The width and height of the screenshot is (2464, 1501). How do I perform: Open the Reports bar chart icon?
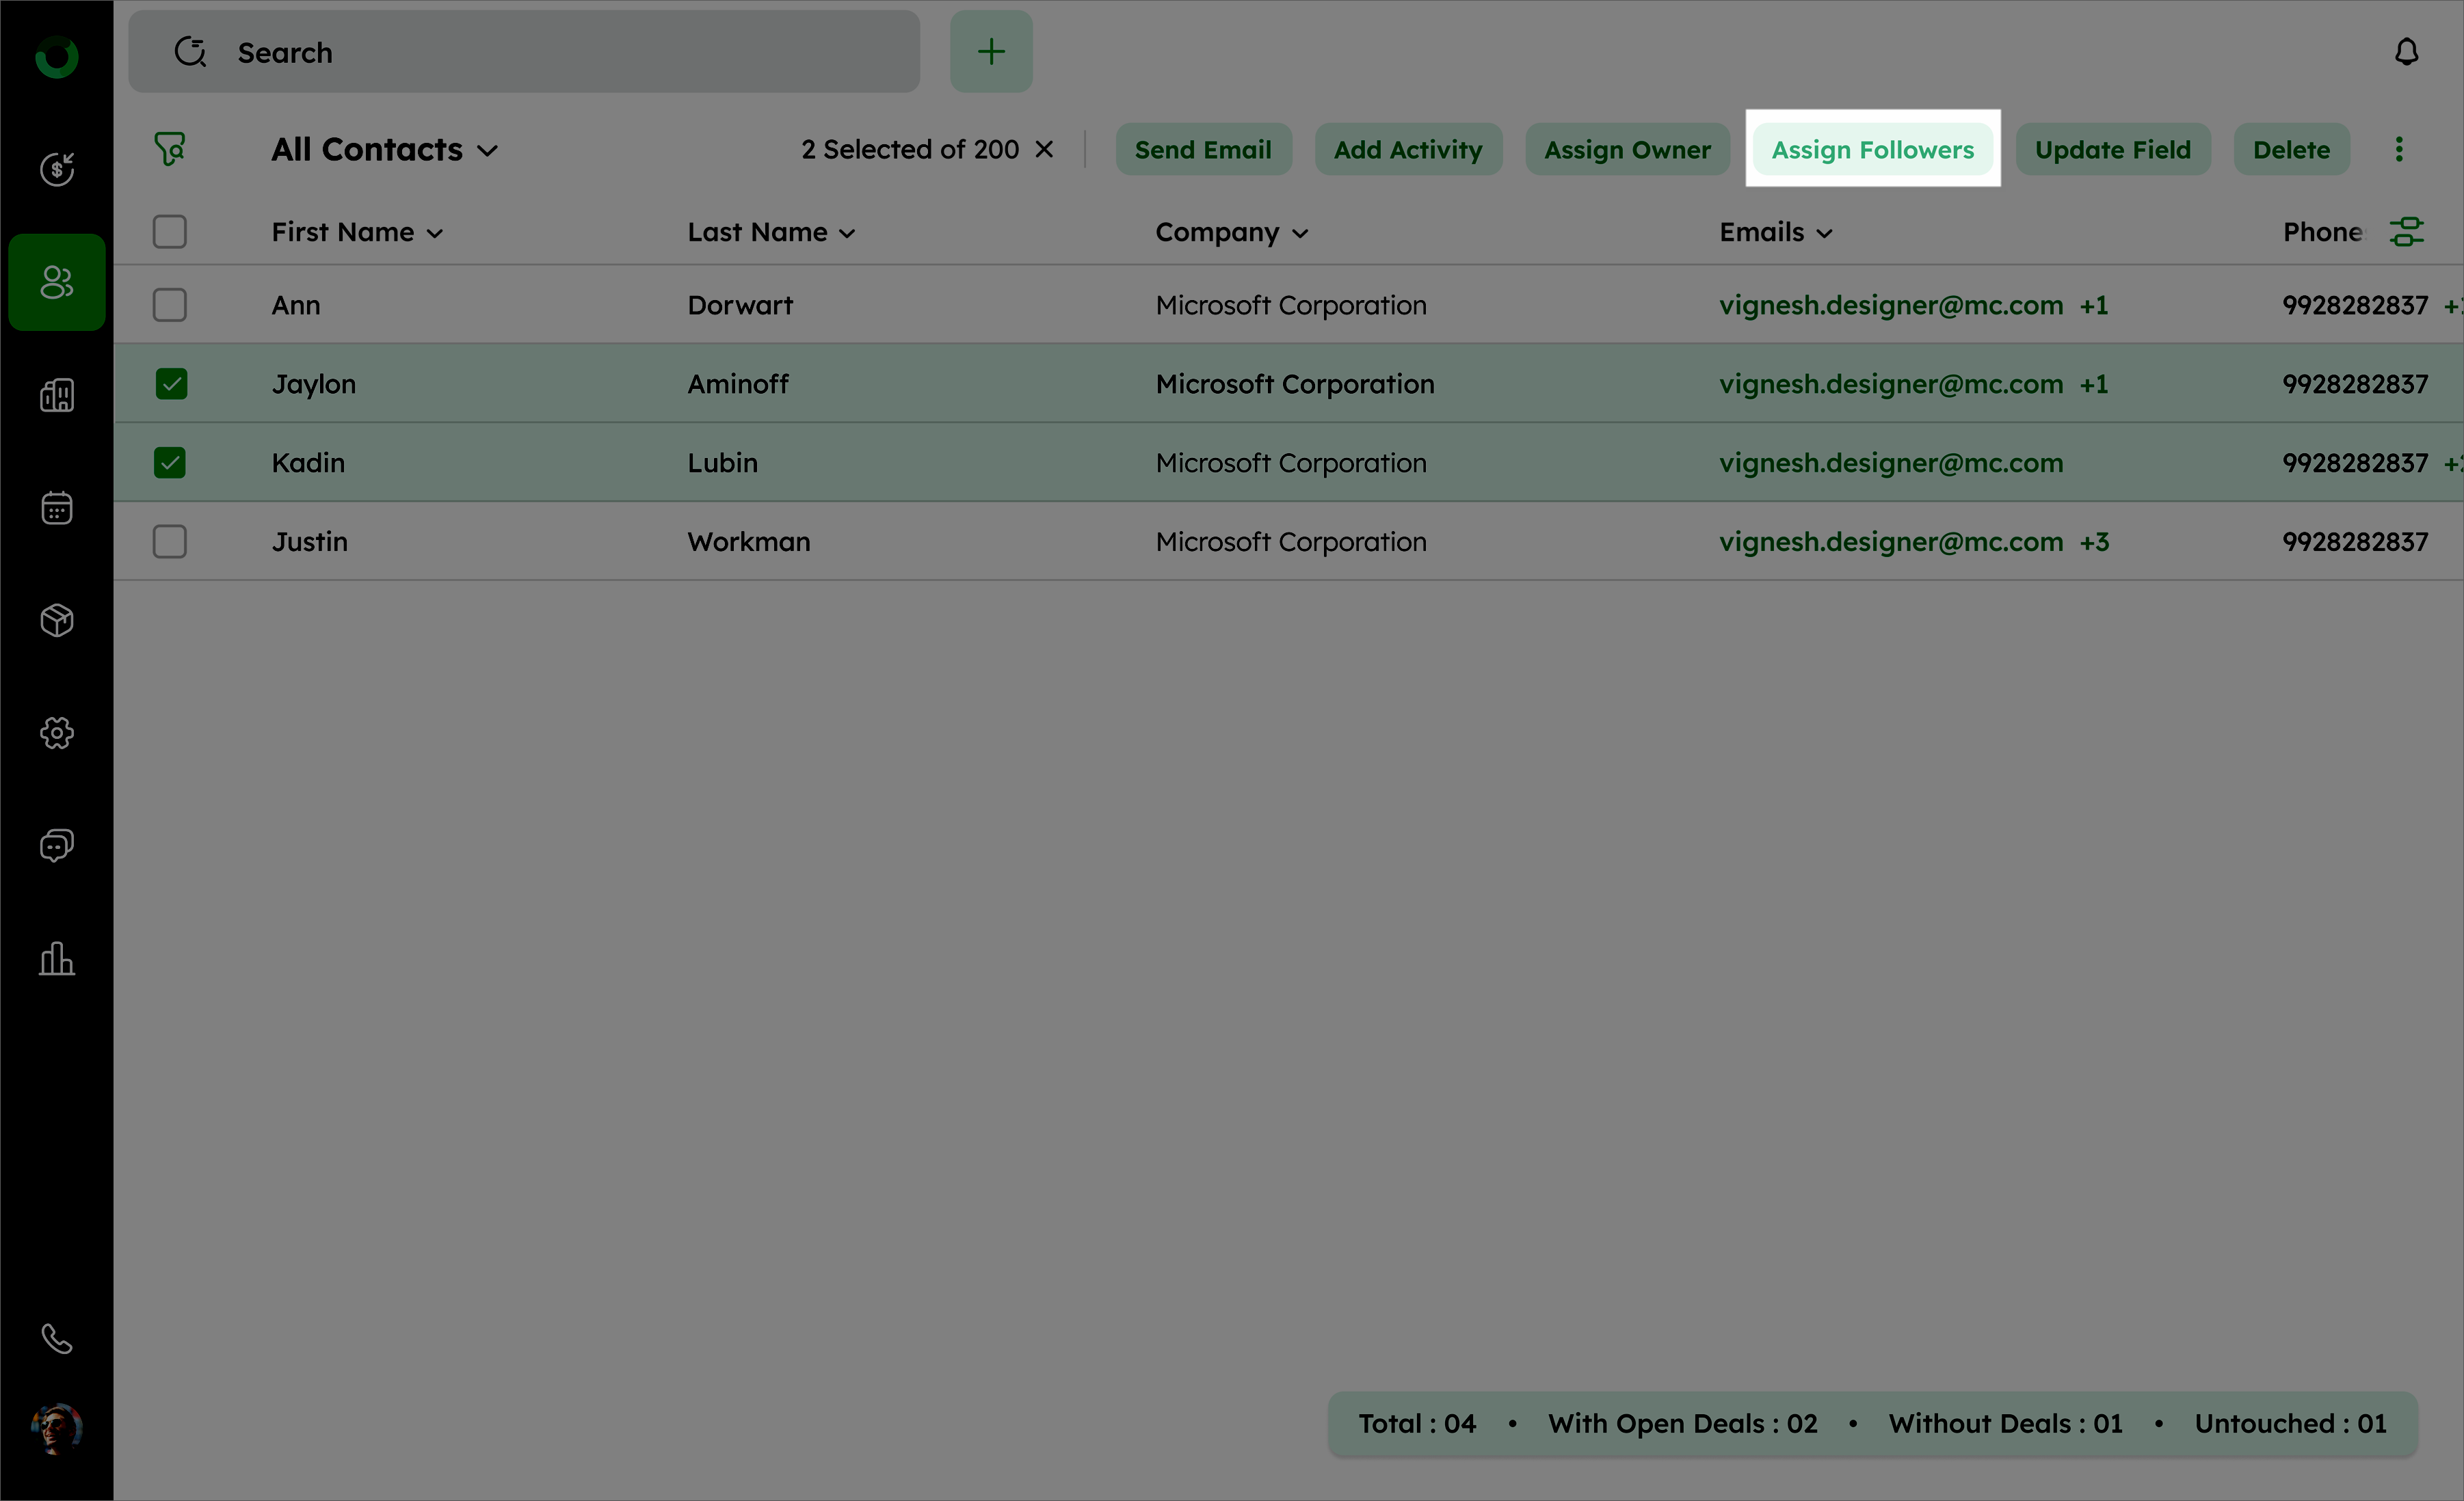(57, 958)
